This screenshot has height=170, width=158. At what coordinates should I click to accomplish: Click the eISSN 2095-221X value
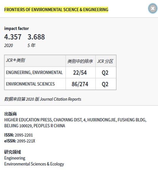(26, 141)
